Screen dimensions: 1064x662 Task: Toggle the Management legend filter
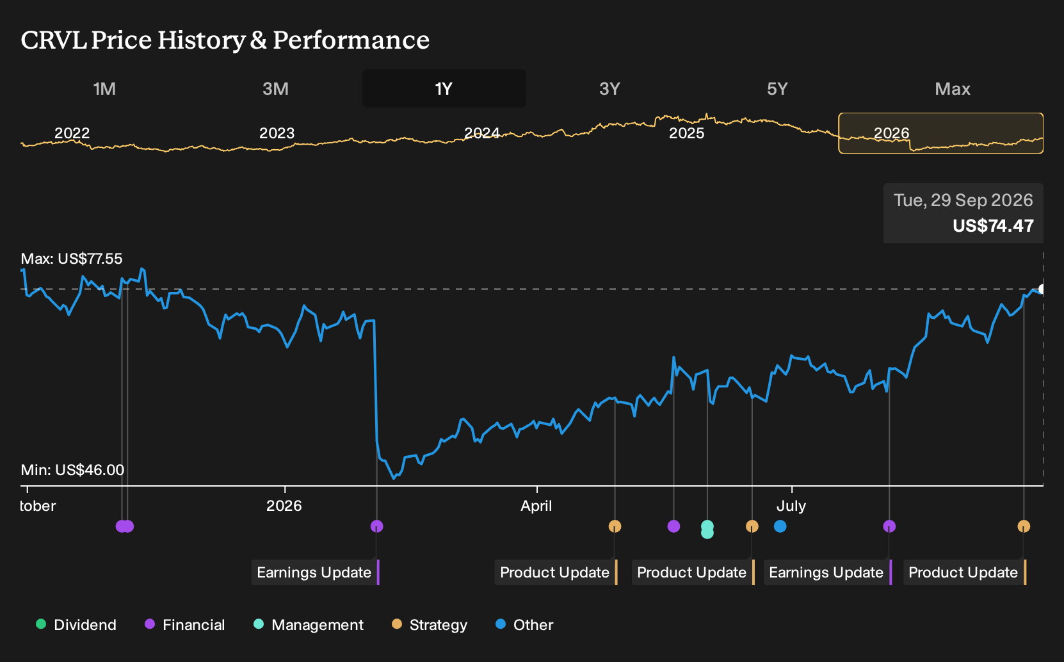point(309,625)
